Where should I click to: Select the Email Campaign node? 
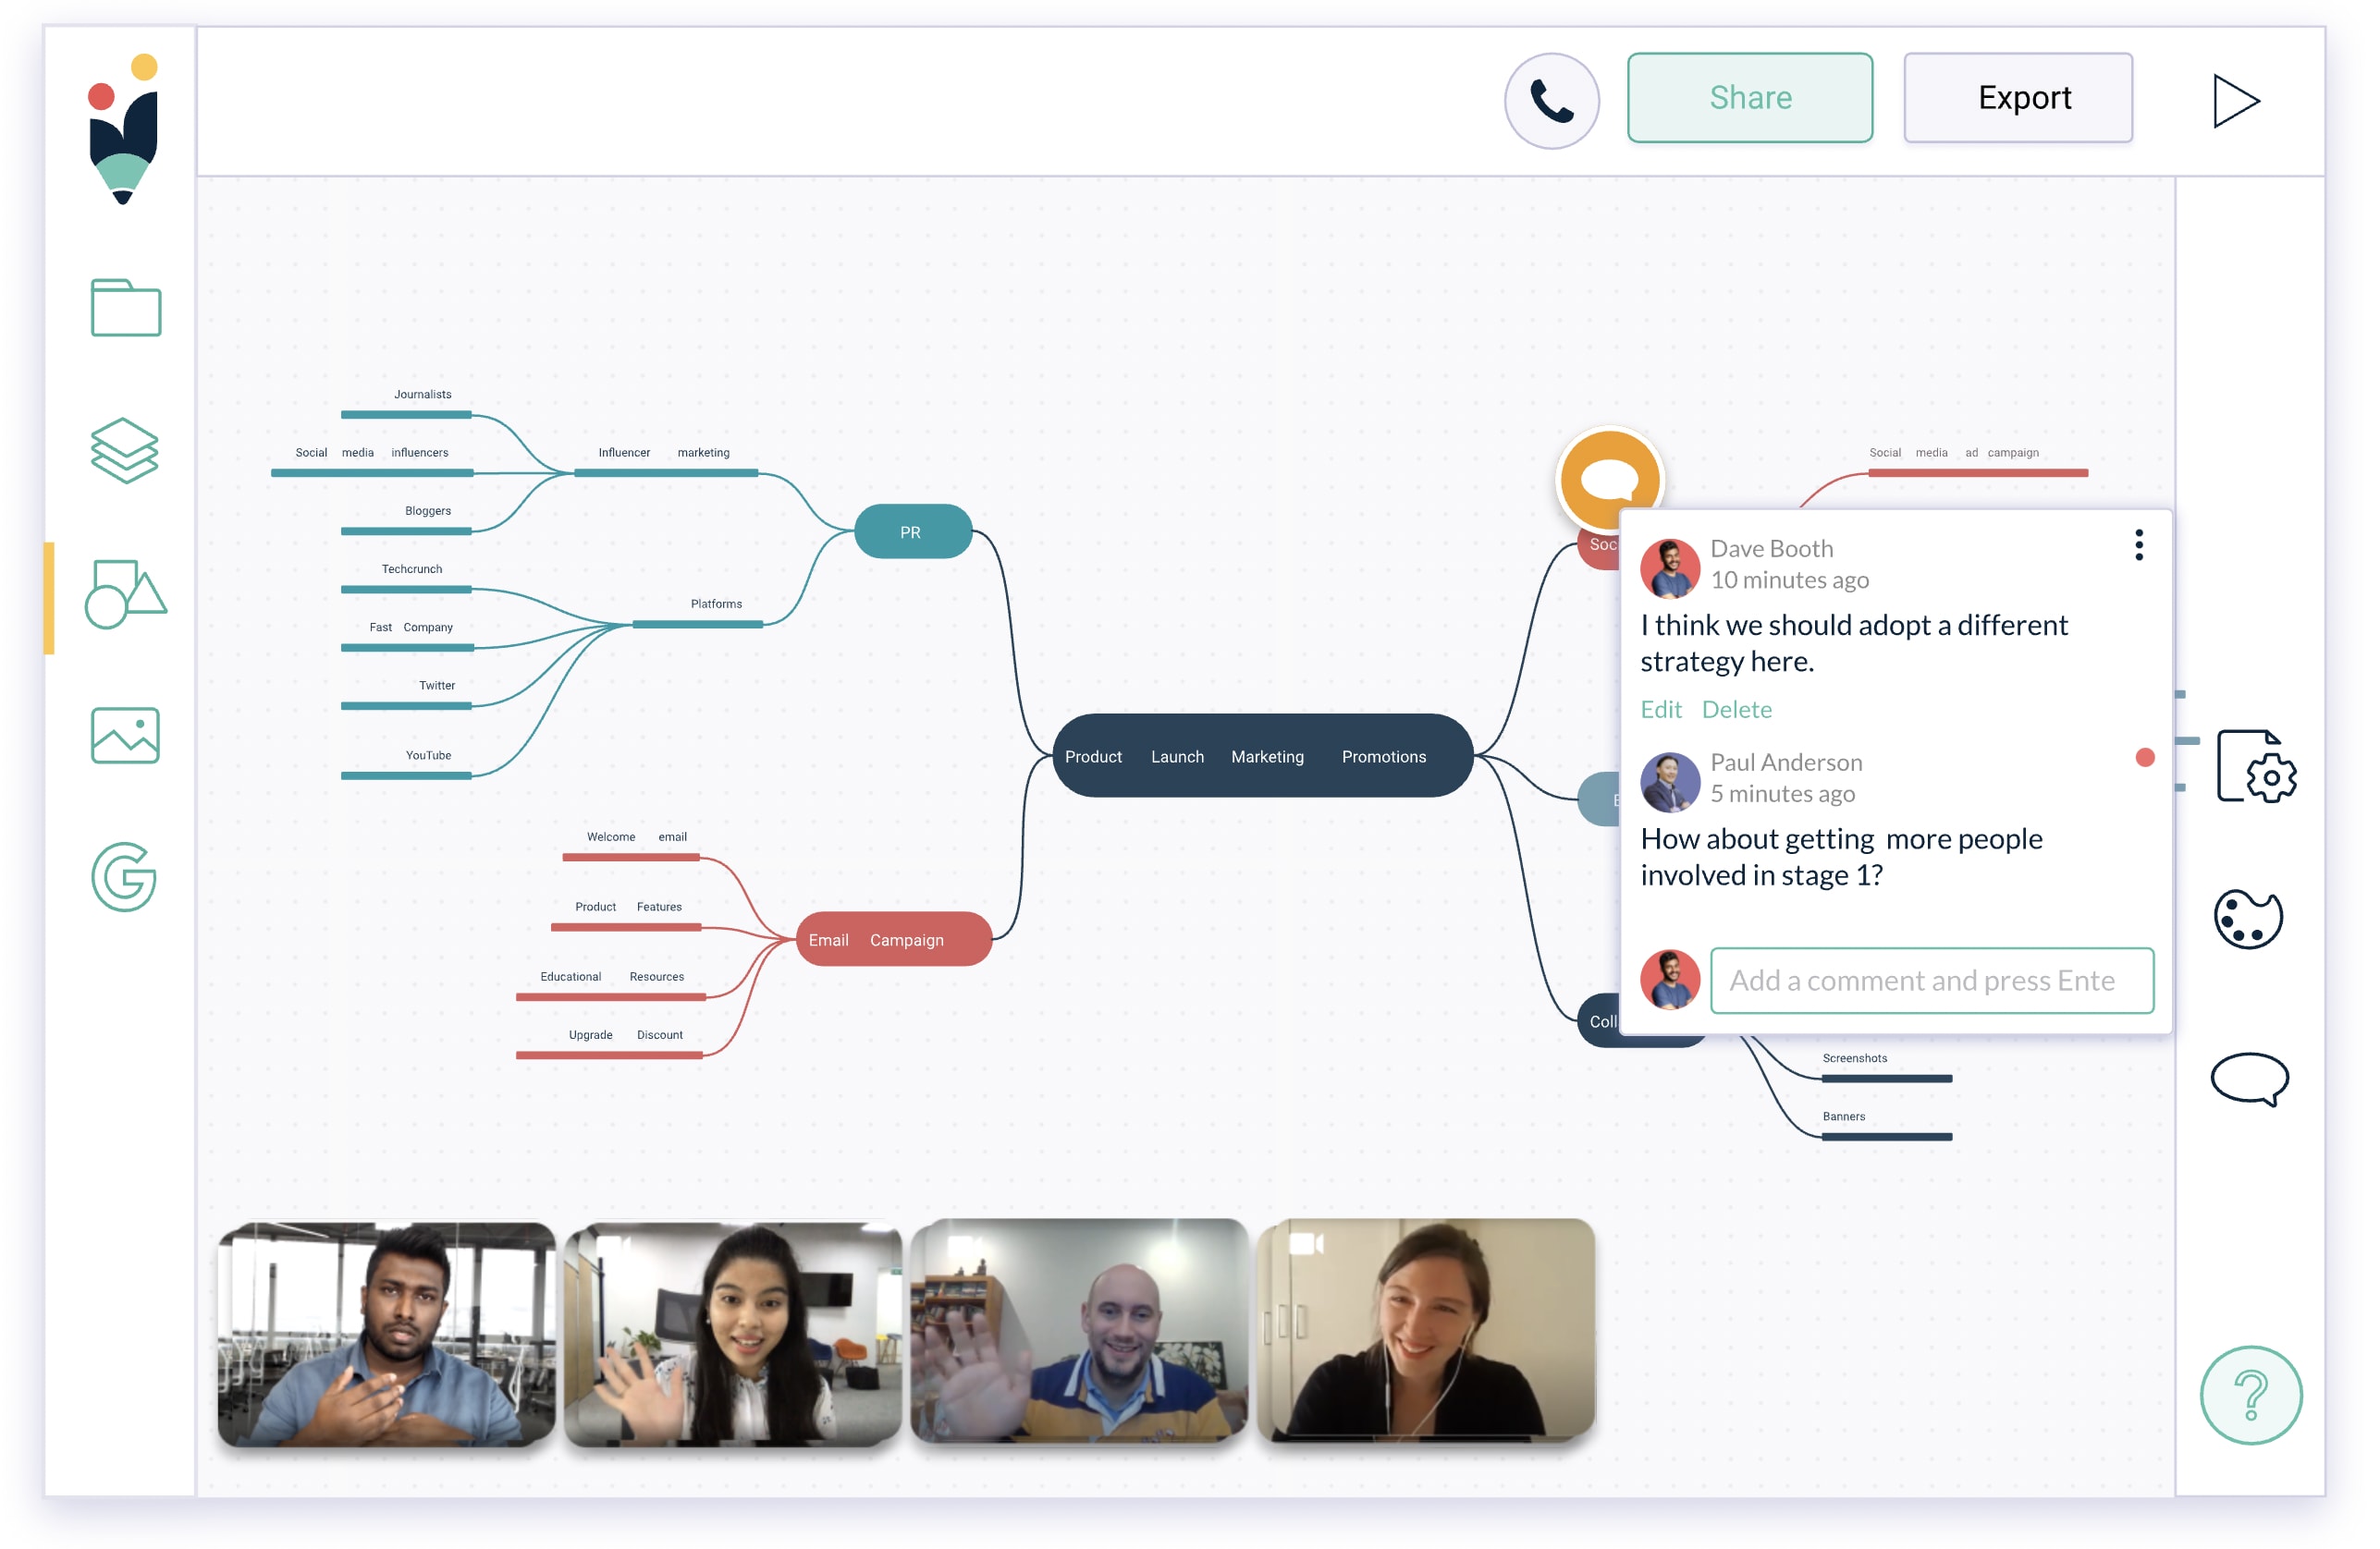click(x=894, y=939)
